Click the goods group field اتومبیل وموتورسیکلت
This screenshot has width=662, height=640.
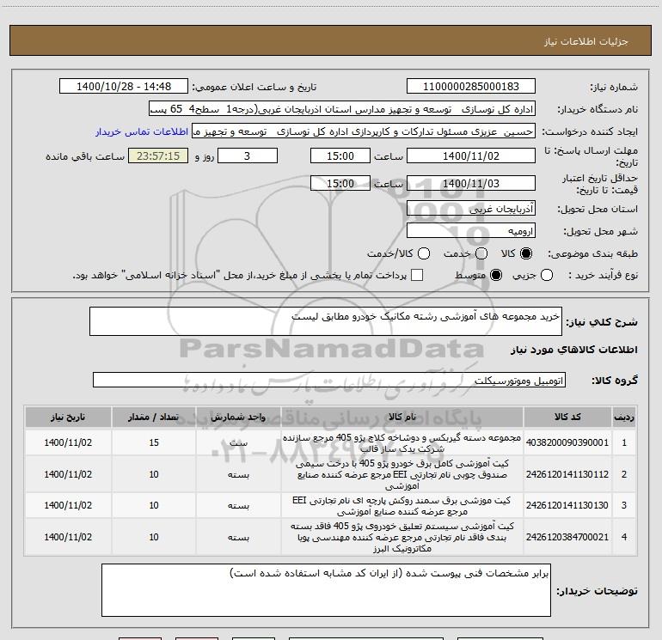(x=329, y=380)
